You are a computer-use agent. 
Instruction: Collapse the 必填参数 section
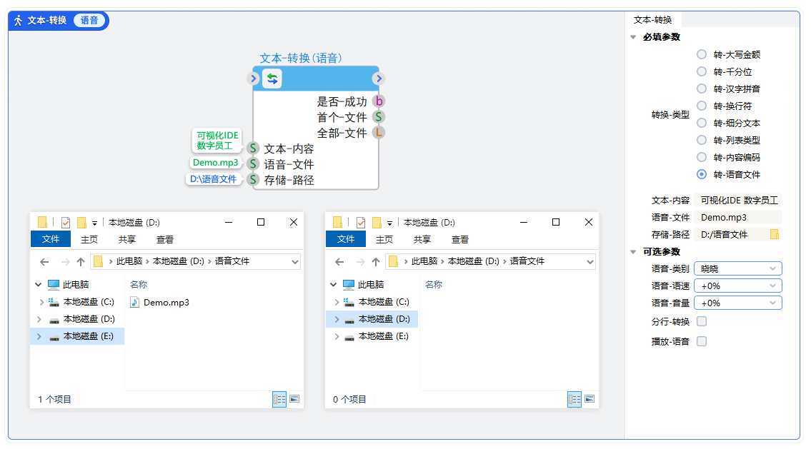click(x=633, y=37)
